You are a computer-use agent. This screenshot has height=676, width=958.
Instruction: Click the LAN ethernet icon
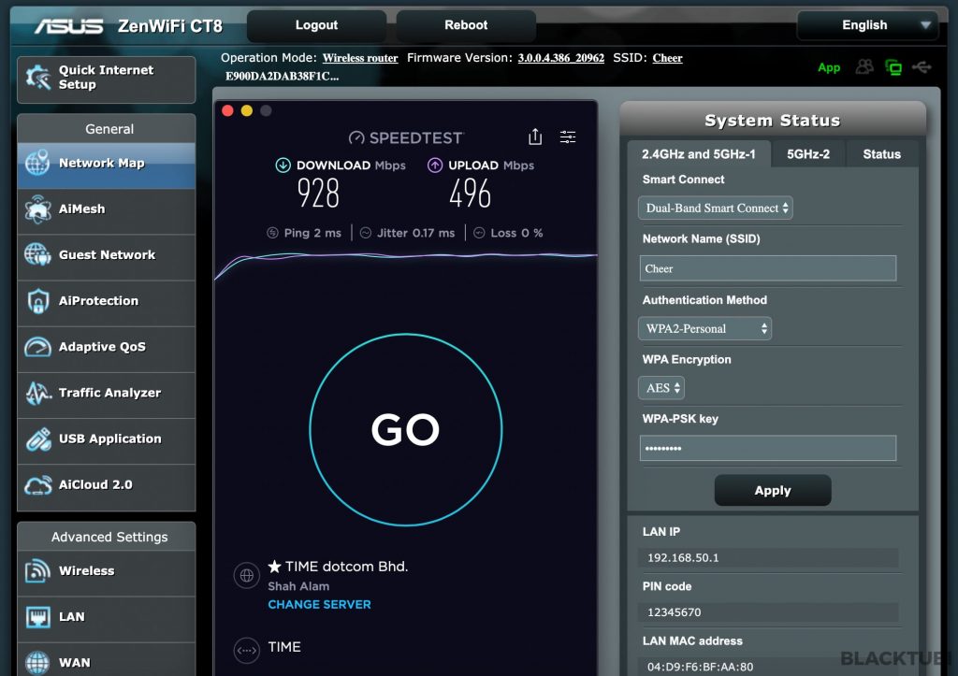[37, 617]
